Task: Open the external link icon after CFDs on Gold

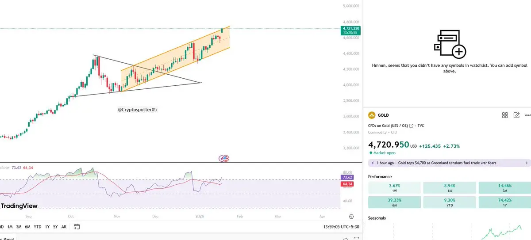Action: coord(412,126)
